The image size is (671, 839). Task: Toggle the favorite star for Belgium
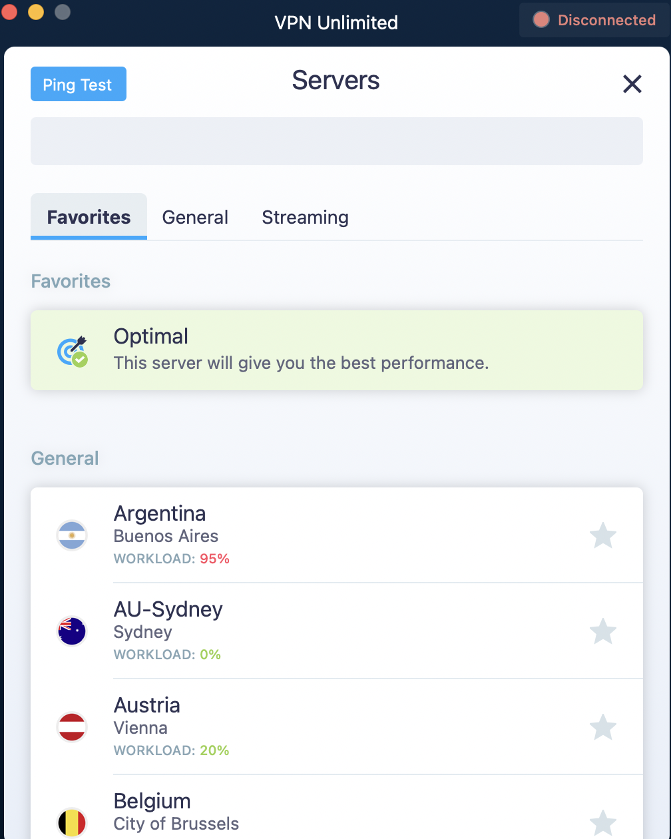click(603, 823)
